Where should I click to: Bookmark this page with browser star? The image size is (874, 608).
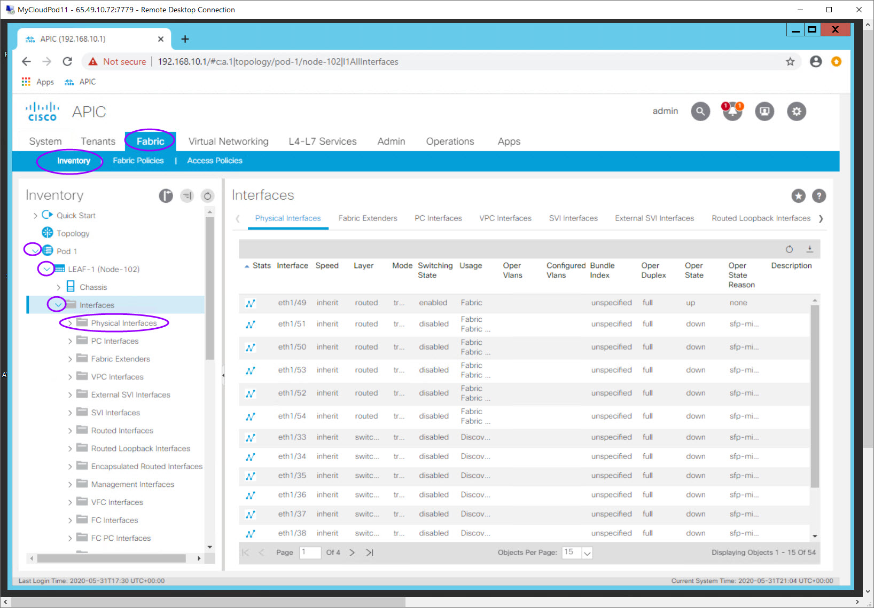point(790,62)
